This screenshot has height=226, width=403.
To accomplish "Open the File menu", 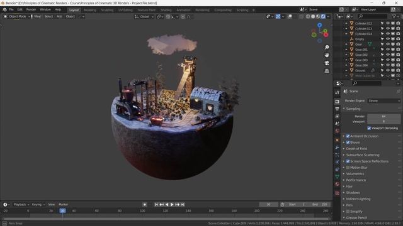I will click(11, 9).
